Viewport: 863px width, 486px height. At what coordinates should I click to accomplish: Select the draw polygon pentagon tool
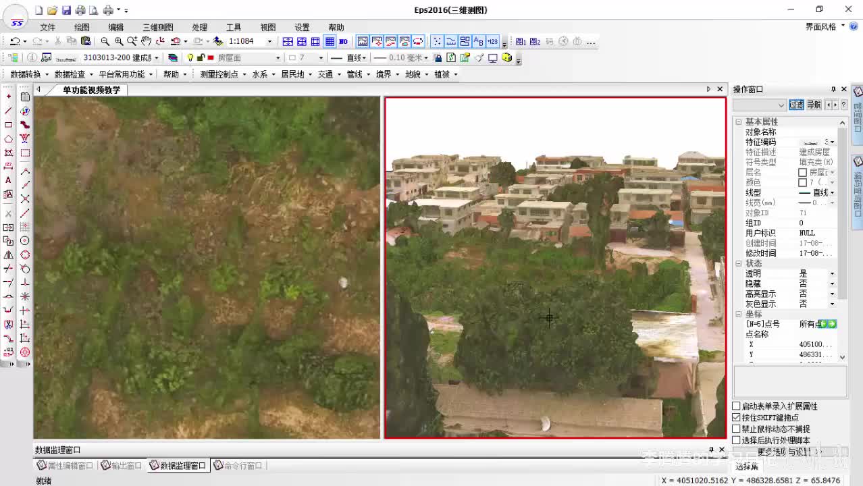(8, 139)
